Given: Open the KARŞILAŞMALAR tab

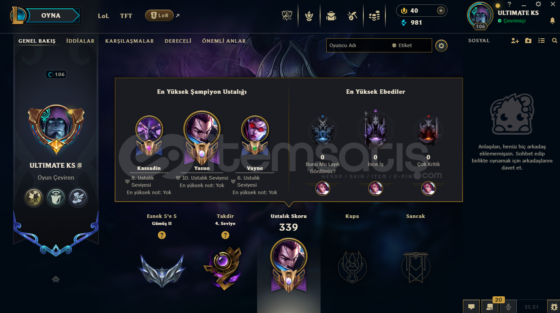Looking at the screenshot, I should pos(129,41).
